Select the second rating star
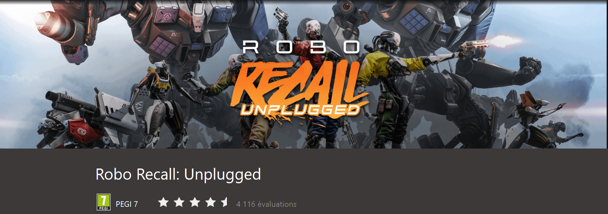The width and height of the screenshot is (608, 214). click(x=179, y=202)
